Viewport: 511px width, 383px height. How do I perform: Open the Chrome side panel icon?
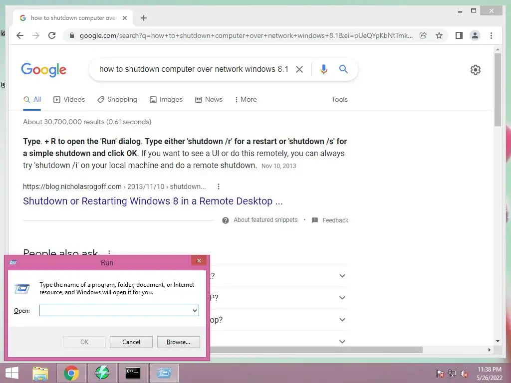[x=459, y=35]
